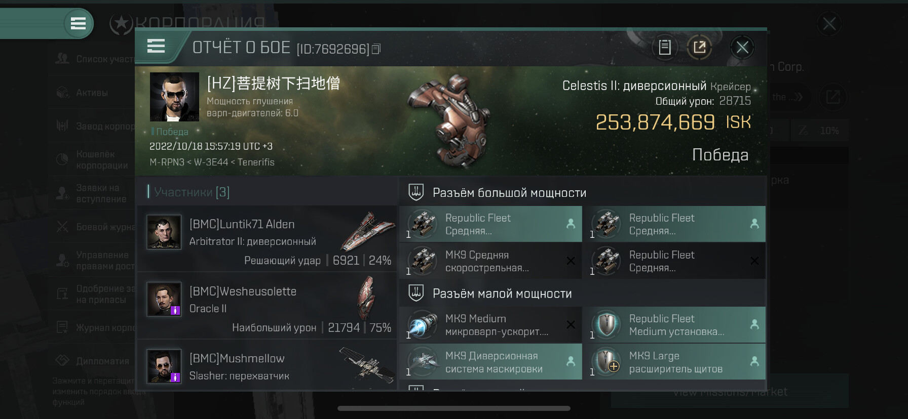The width and height of the screenshot is (908, 419).
Task: Click Republic Fleet Medium установка shield module
Action: pos(674,325)
